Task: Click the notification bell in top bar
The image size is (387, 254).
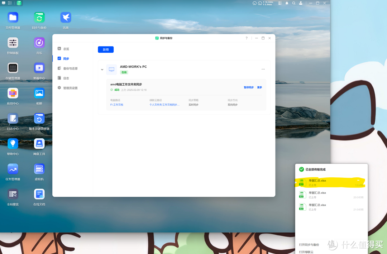Action: pyautogui.click(x=287, y=3)
